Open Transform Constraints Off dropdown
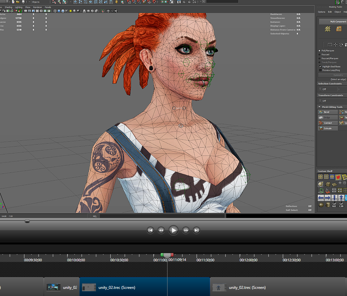This screenshot has width=347, height=296. coord(332,101)
